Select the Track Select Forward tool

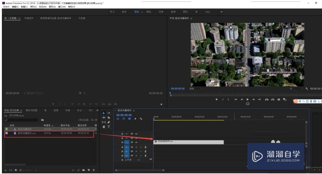[x=108, y=113]
